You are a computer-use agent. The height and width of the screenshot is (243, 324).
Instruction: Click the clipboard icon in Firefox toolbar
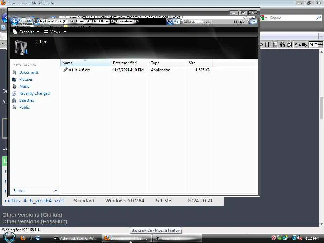pos(289,44)
